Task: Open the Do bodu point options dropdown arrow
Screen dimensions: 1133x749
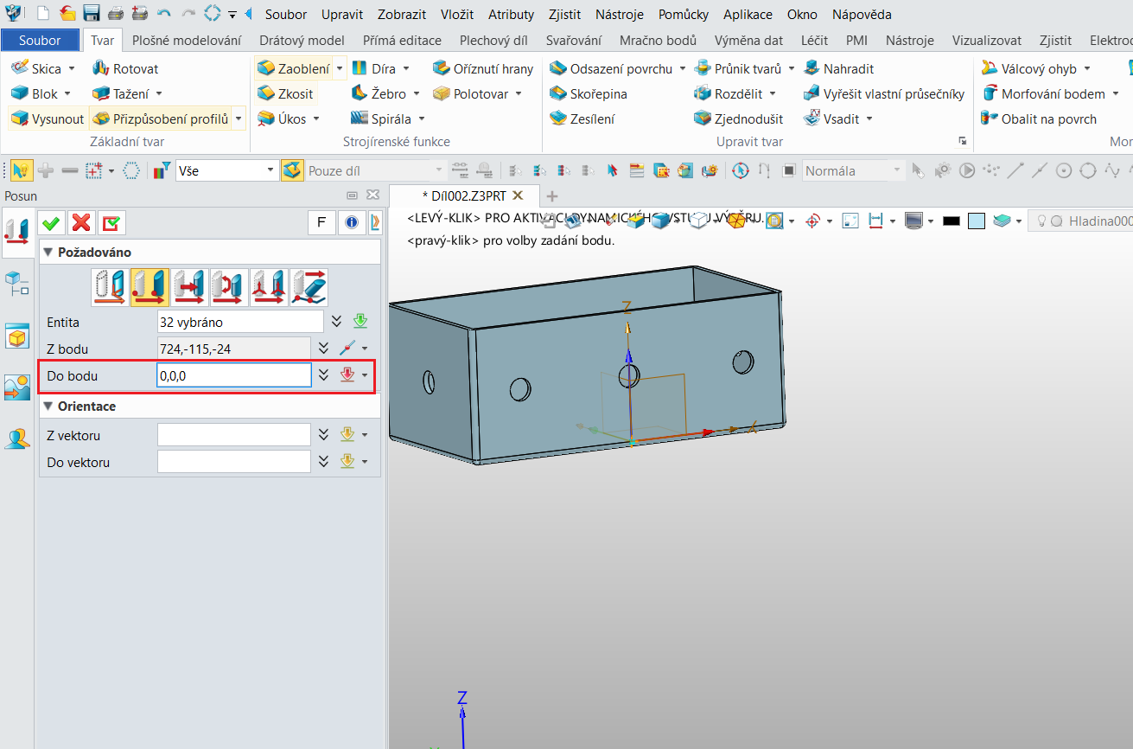Action: (366, 374)
